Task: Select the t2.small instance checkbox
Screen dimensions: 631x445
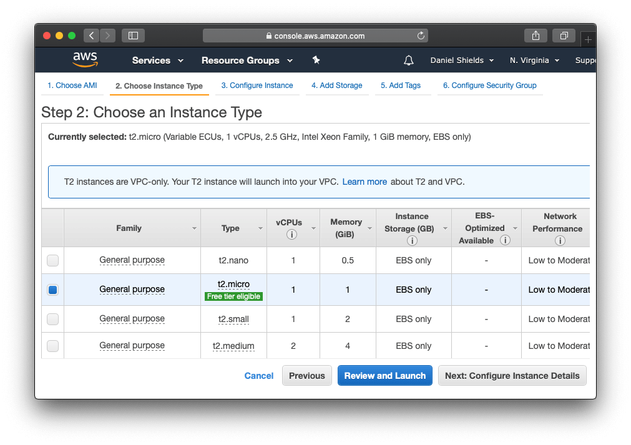Action: pyautogui.click(x=53, y=319)
